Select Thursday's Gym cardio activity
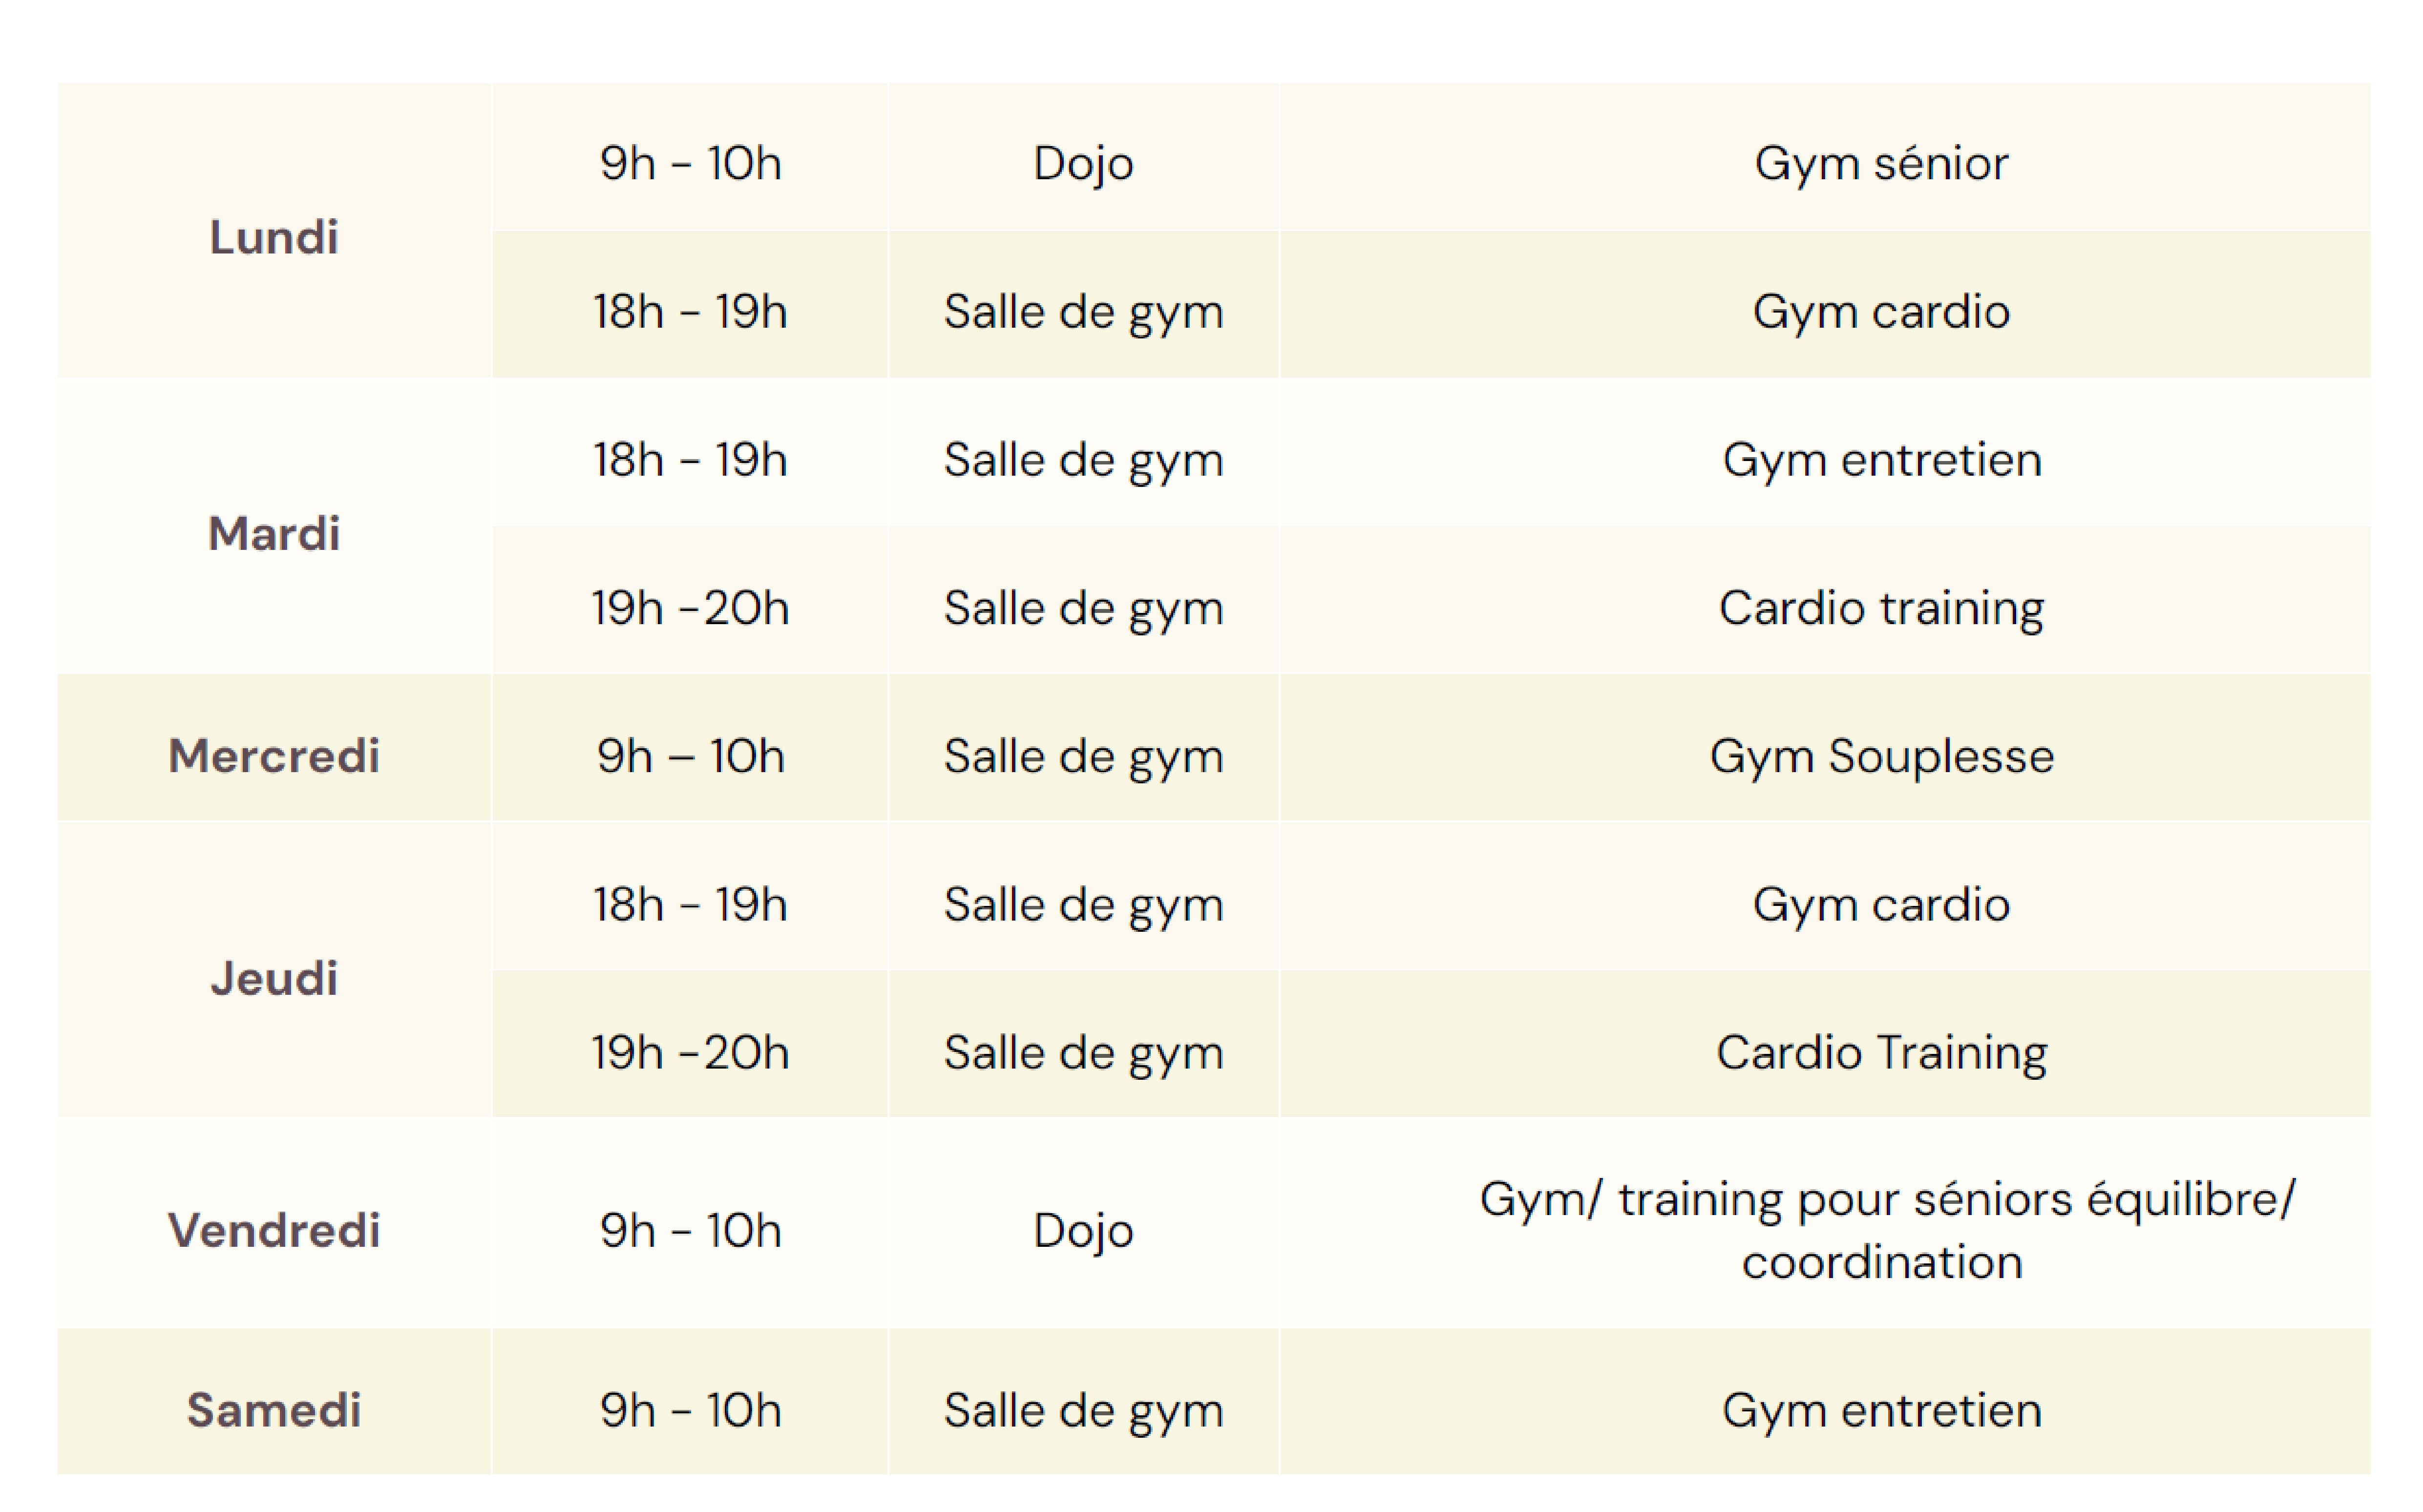Image resolution: width=2423 pixels, height=1512 pixels. [x=1881, y=903]
